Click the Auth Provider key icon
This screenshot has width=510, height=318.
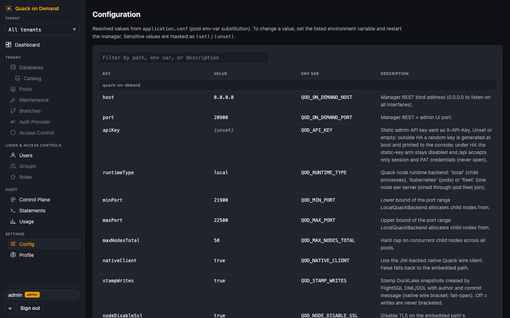13,122
